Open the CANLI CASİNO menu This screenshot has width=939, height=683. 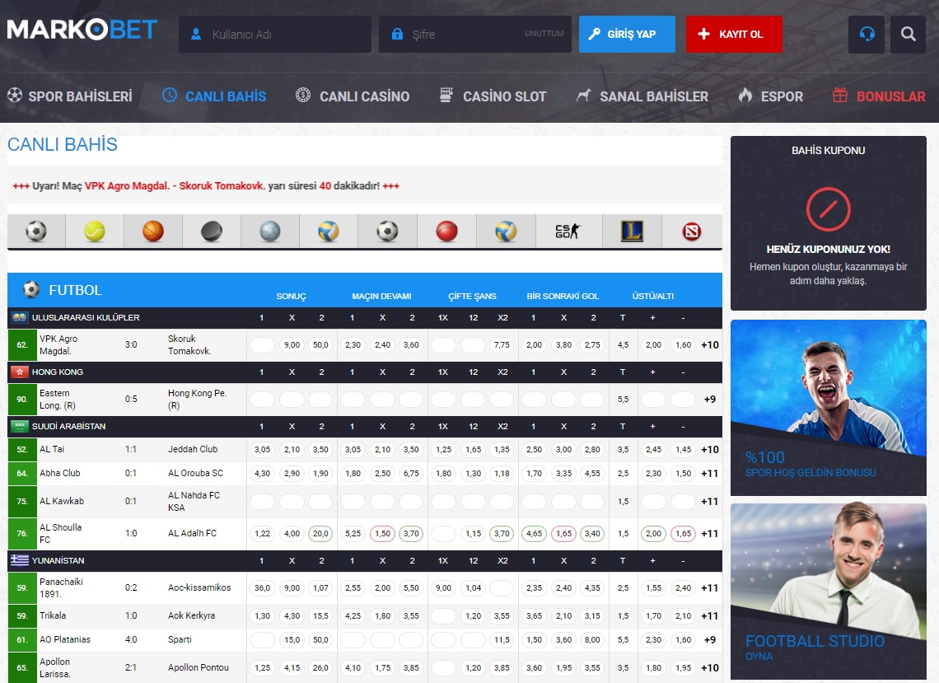coord(353,96)
